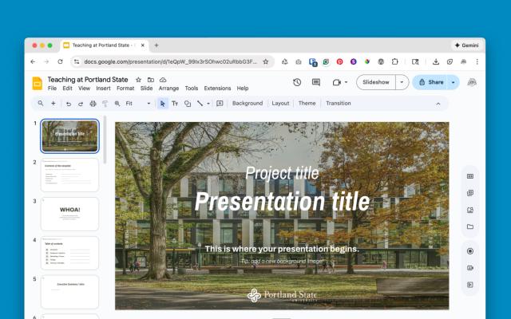Open the Tools menu
This screenshot has height=319, width=511.
[192, 89]
